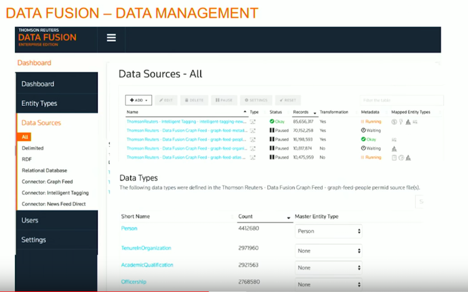Click the Reset toolbar button

coord(288,100)
